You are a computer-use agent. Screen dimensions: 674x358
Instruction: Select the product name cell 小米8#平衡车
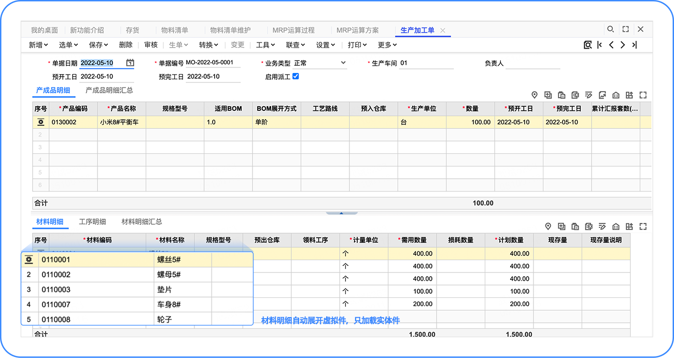pyautogui.click(x=121, y=122)
